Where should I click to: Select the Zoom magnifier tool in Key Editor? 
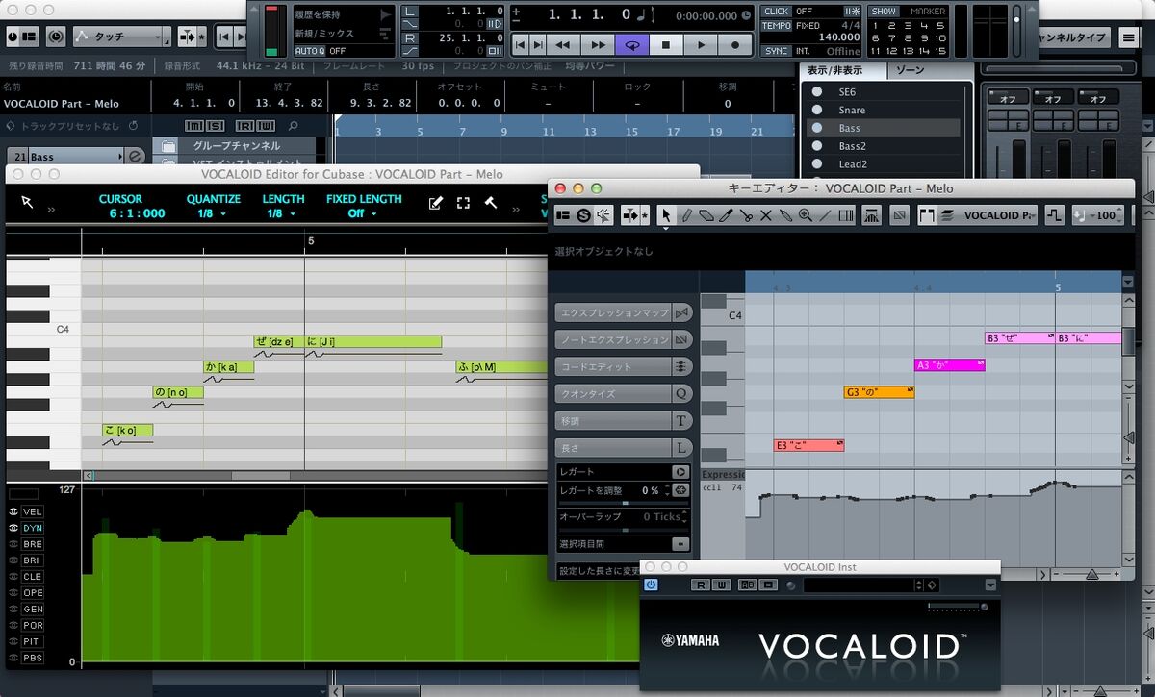(805, 216)
